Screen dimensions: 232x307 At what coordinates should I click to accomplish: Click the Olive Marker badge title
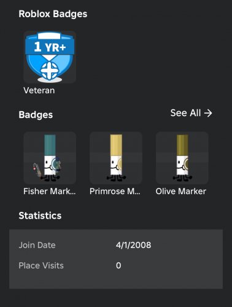(181, 192)
